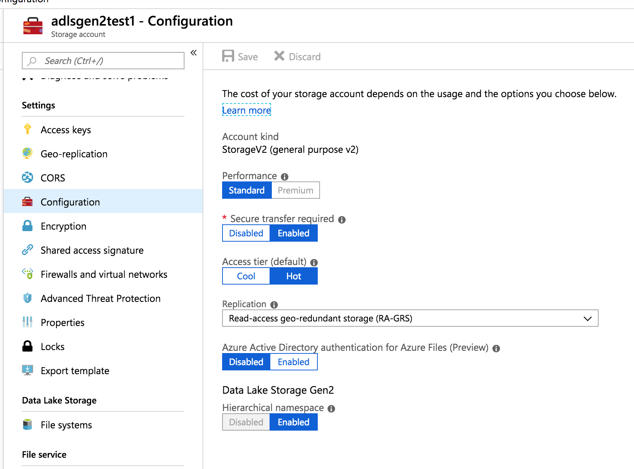
Task: Collapse the left sidebar panel
Action: pyautogui.click(x=193, y=53)
